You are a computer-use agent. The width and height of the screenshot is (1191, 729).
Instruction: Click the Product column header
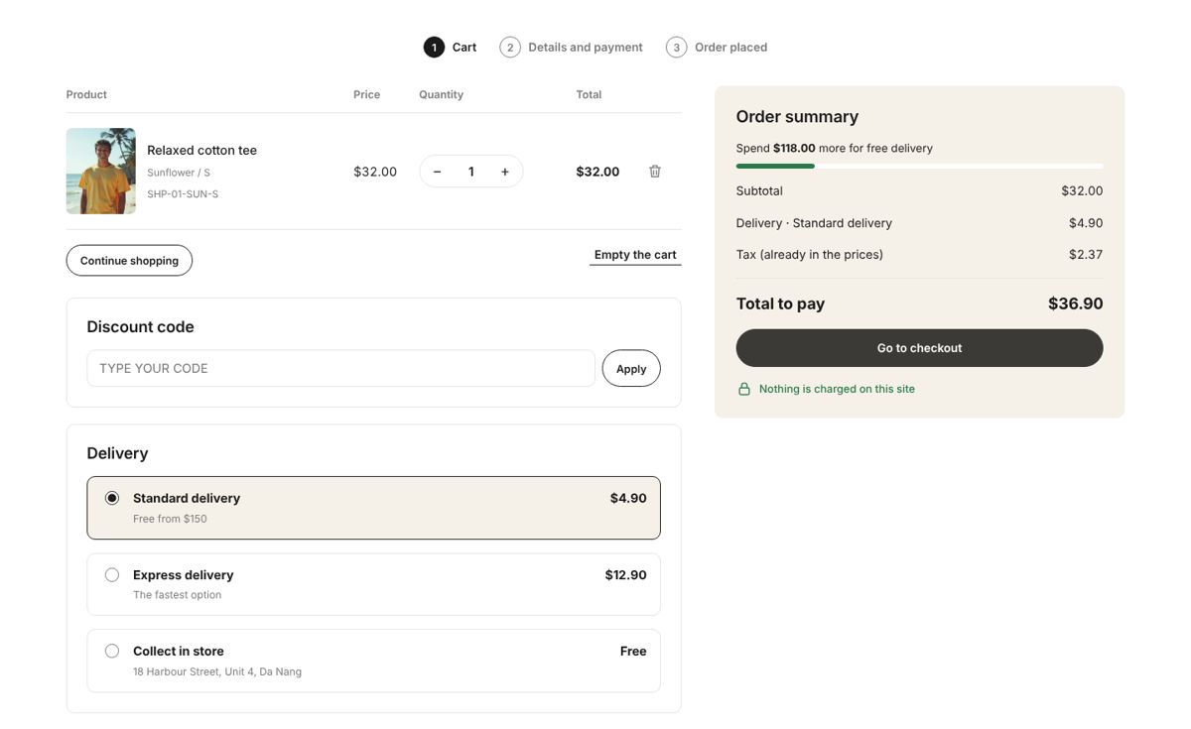(86, 95)
